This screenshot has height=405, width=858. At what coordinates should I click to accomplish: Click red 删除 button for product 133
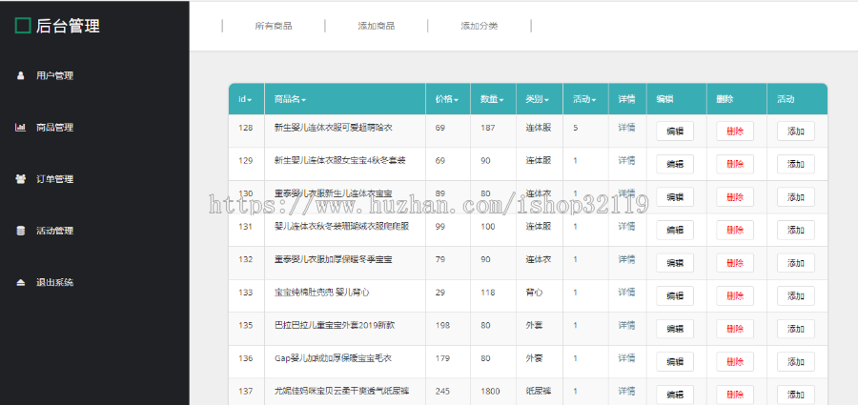point(735,296)
